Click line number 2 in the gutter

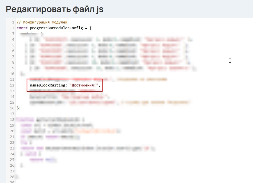click(x=13, y=28)
